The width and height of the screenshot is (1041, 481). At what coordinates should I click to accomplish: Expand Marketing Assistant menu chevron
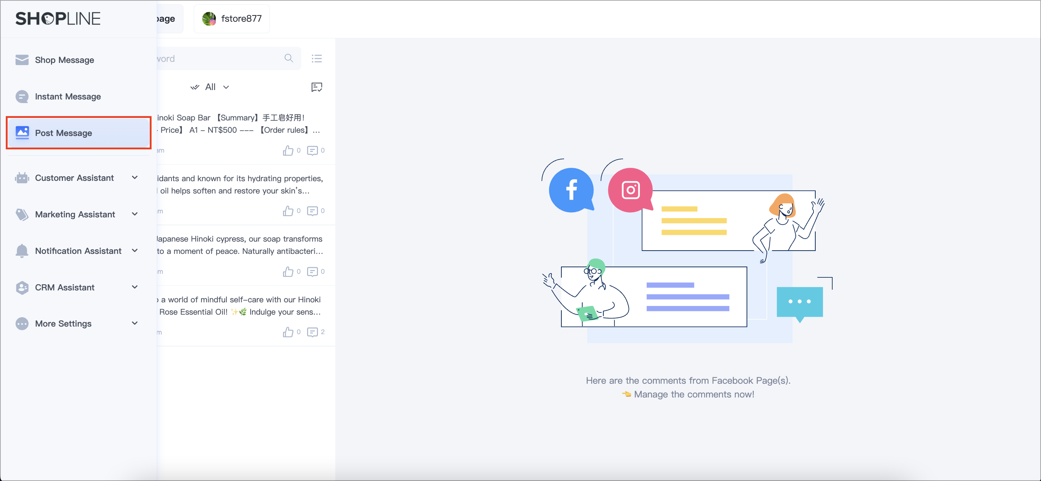(135, 214)
